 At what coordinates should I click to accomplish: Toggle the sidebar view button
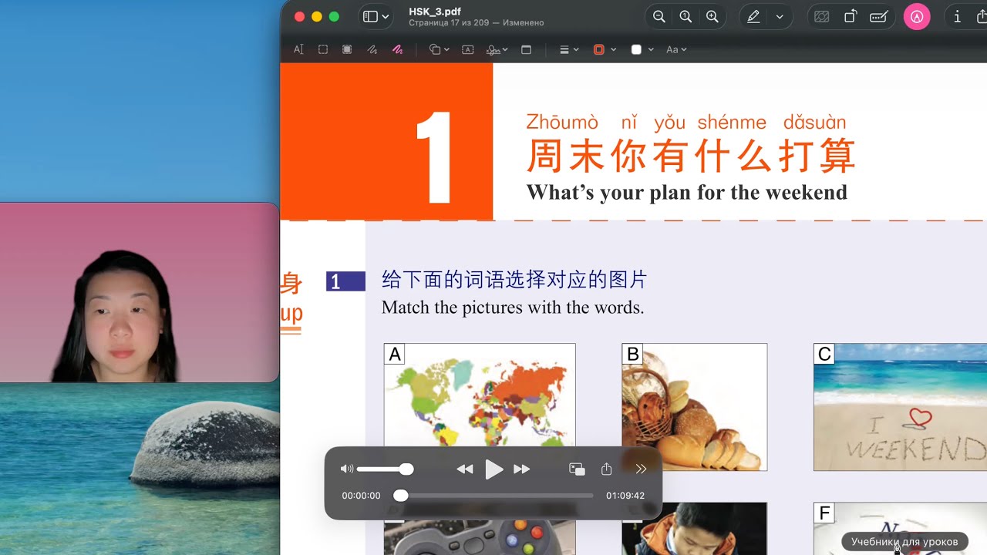[x=370, y=17]
